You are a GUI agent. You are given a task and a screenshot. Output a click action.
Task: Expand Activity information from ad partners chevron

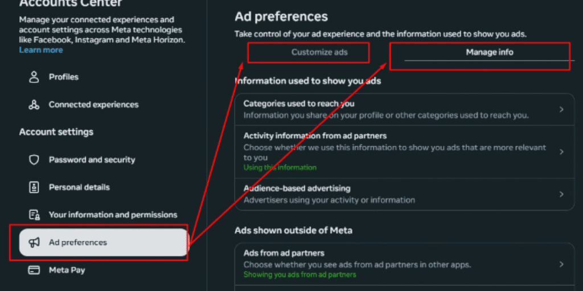click(x=561, y=152)
